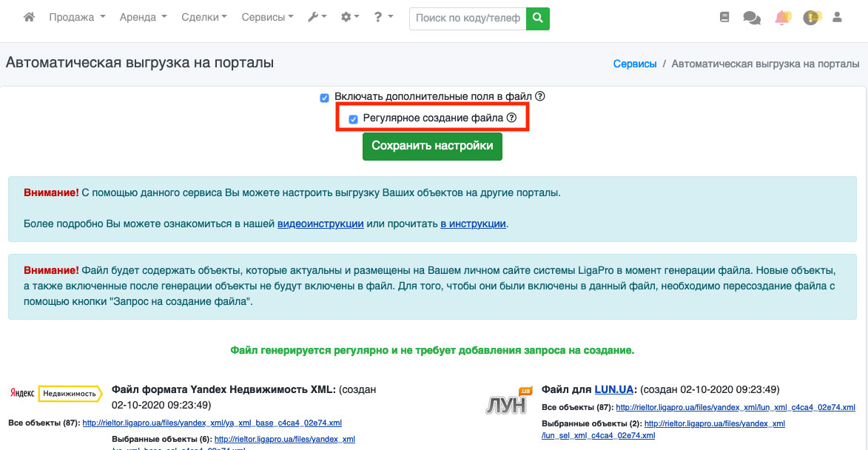Expand the gear settings dropdown
The height and width of the screenshot is (450, 868).
point(350,18)
